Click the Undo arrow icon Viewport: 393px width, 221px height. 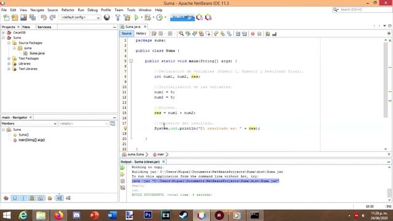pos(44,18)
